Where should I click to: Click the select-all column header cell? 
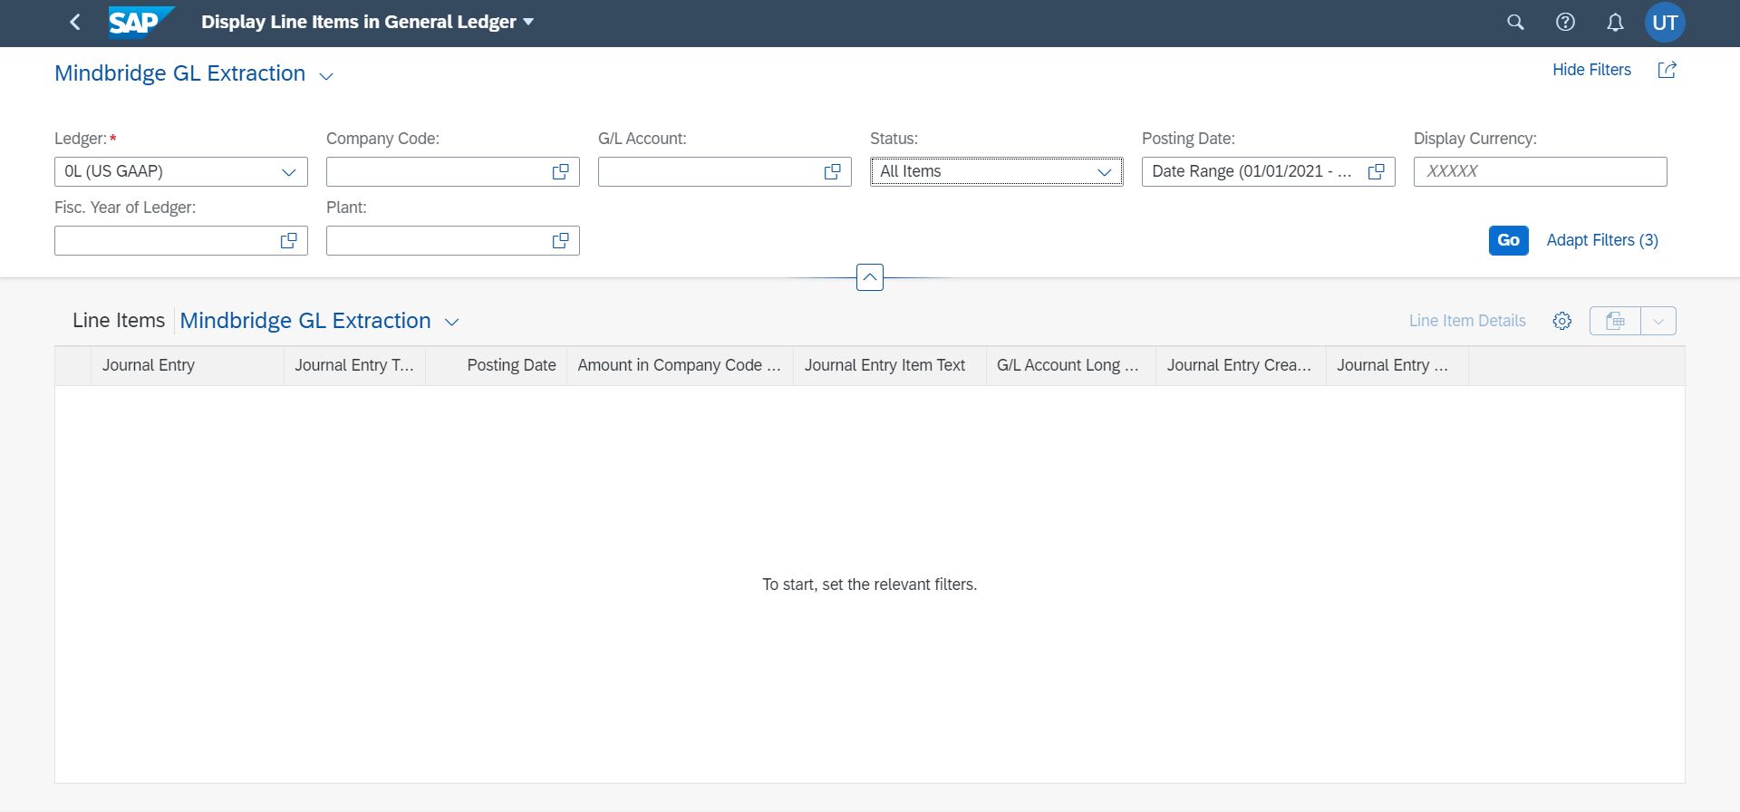pos(72,365)
